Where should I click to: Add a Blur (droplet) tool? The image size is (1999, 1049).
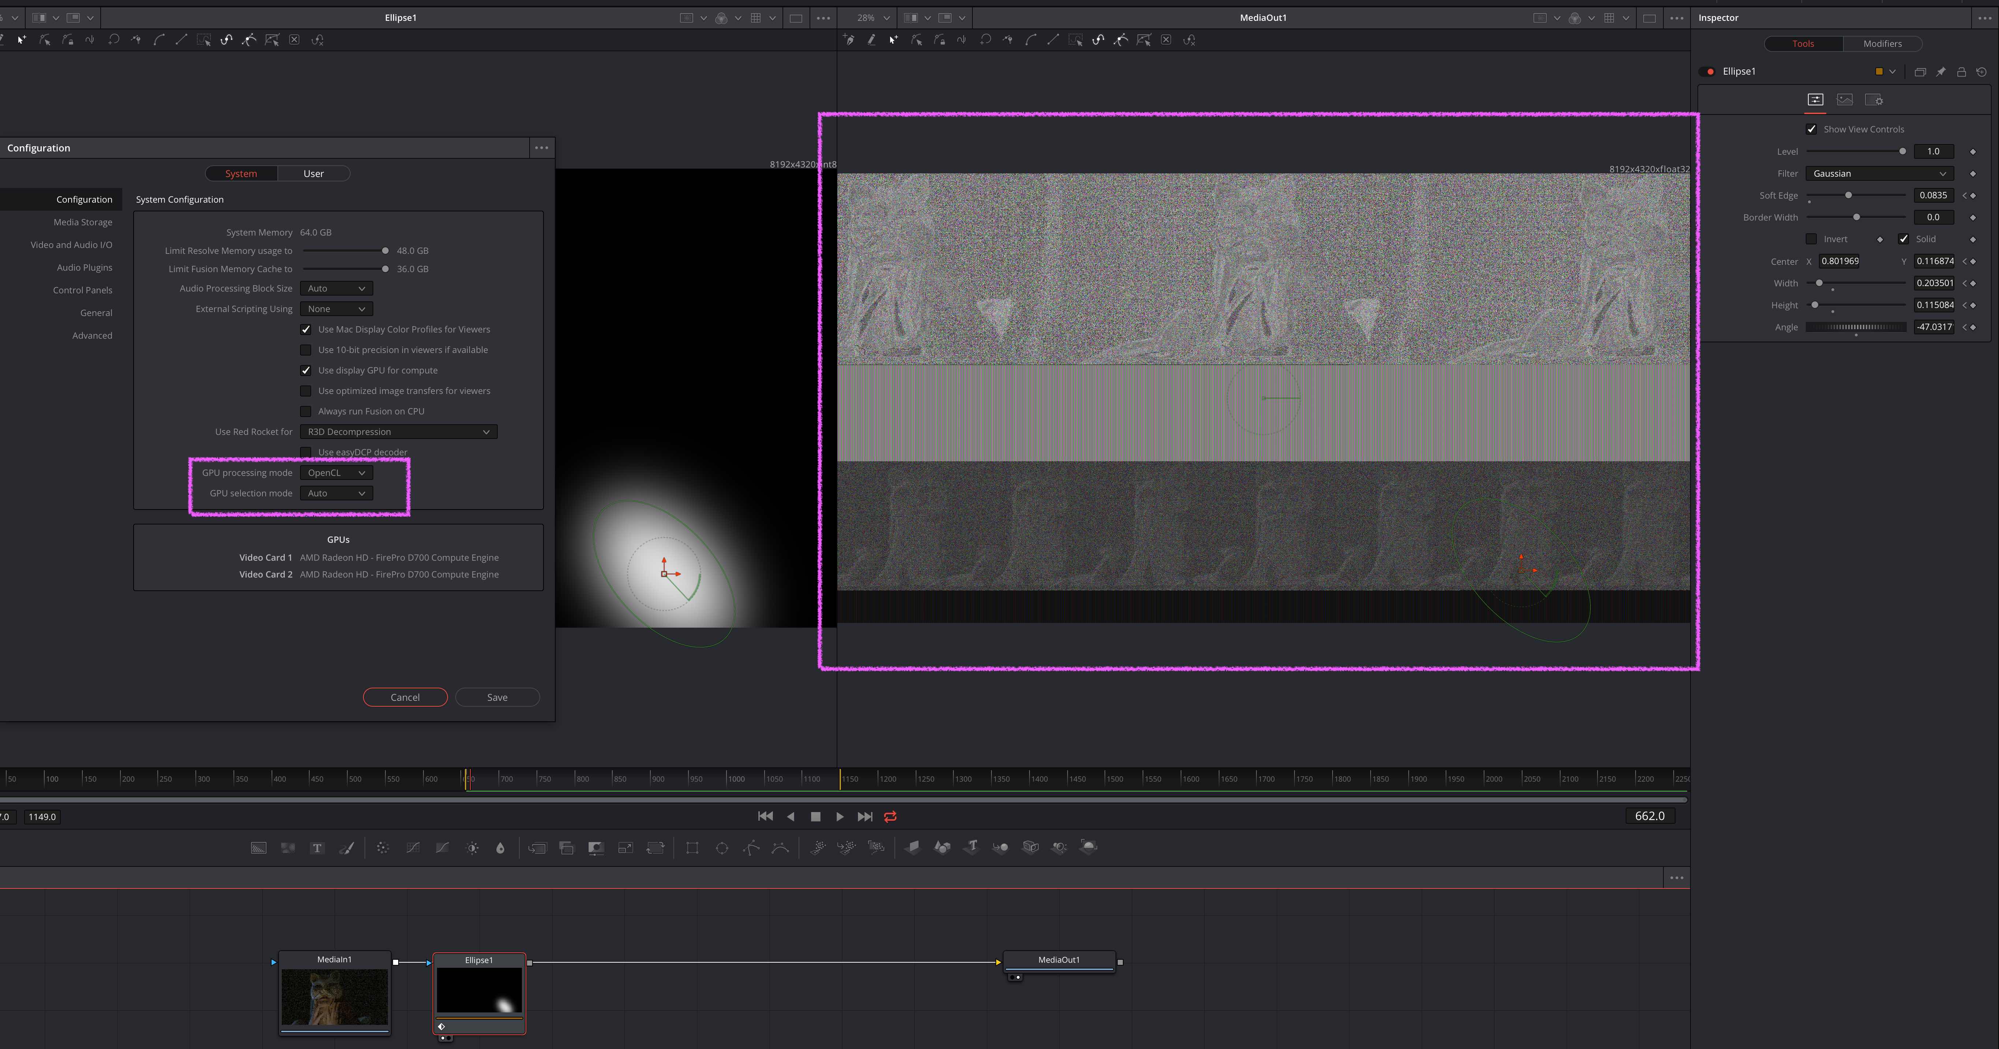click(501, 847)
